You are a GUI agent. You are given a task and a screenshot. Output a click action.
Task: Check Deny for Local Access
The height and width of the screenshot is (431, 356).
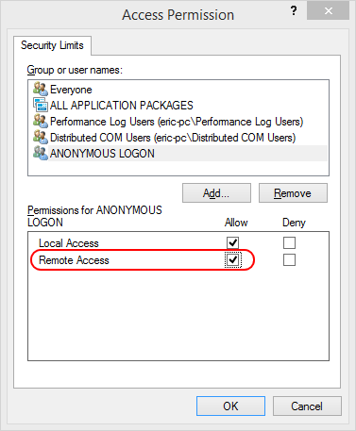pyautogui.click(x=289, y=242)
